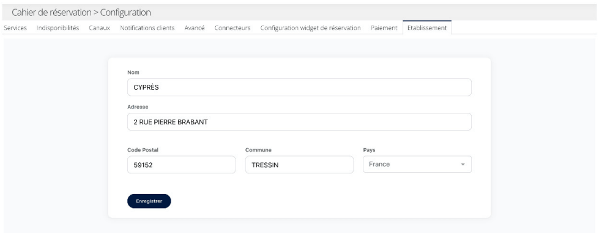Focus the Adresse input field

[299, 121]
